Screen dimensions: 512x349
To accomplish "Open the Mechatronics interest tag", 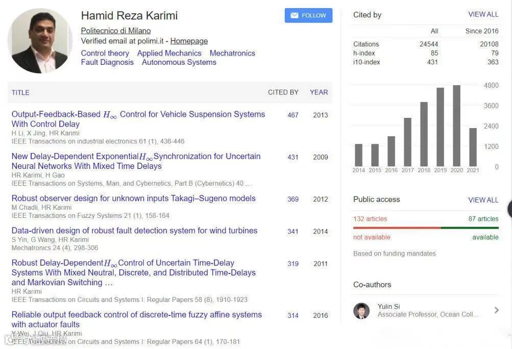I will 232,53.
